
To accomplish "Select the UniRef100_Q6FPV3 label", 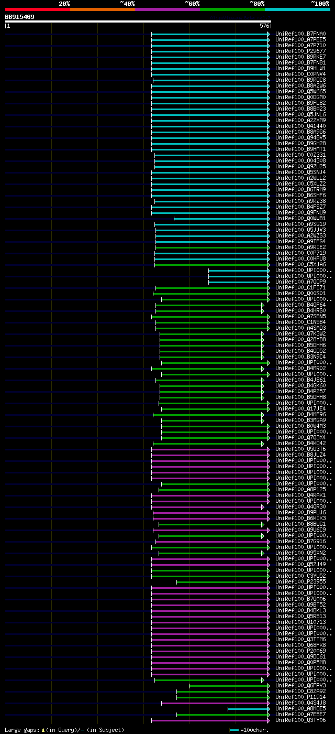I will click(x=300, y=686).
